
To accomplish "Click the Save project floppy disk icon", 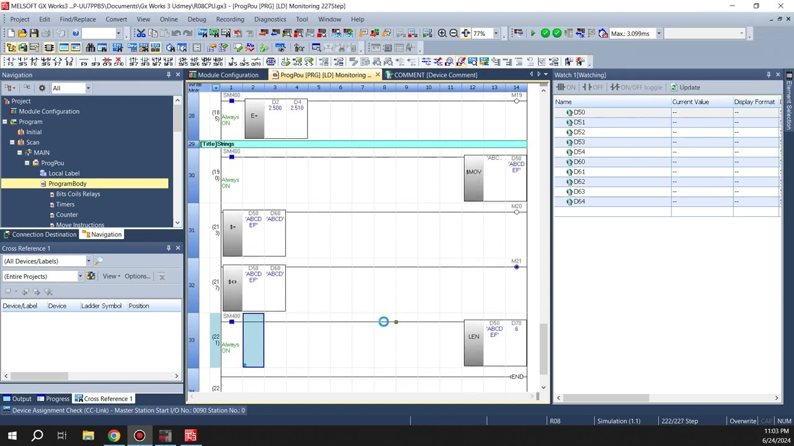I will coord(35,33).
